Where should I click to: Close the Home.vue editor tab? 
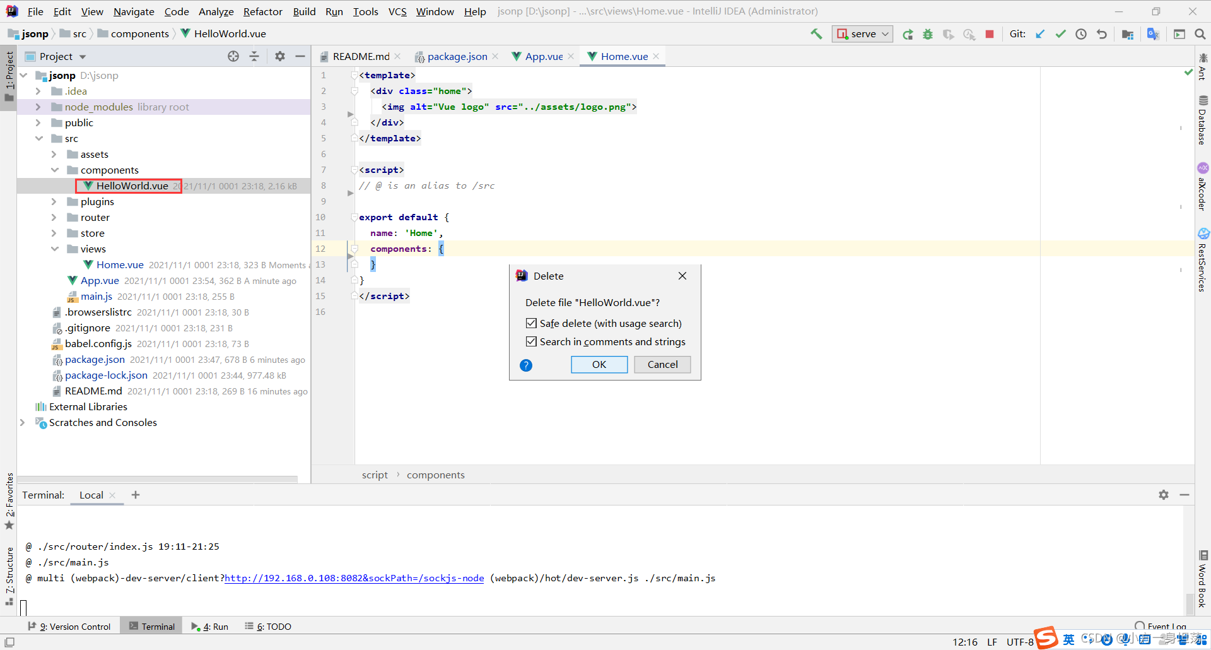pos(656,56)
